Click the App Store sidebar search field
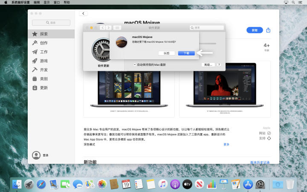 click(x=51, y=23)
